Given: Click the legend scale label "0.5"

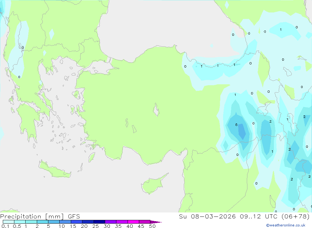Looking at the screenshot, I should pyautogui.click(x=17, y=226).
